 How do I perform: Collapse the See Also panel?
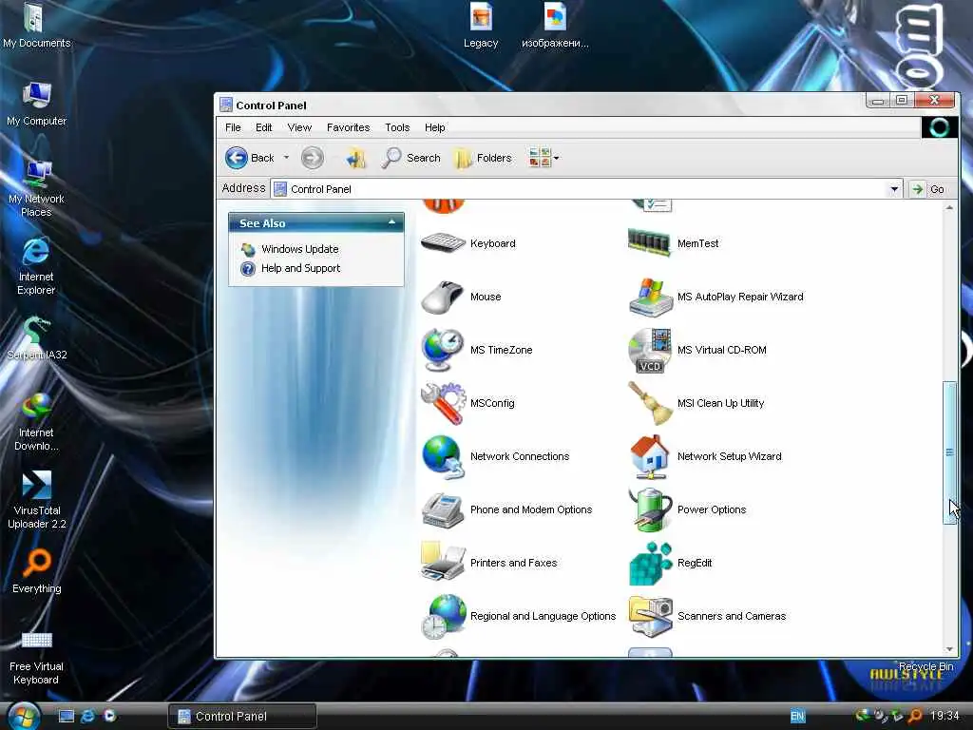click(391, 222)
